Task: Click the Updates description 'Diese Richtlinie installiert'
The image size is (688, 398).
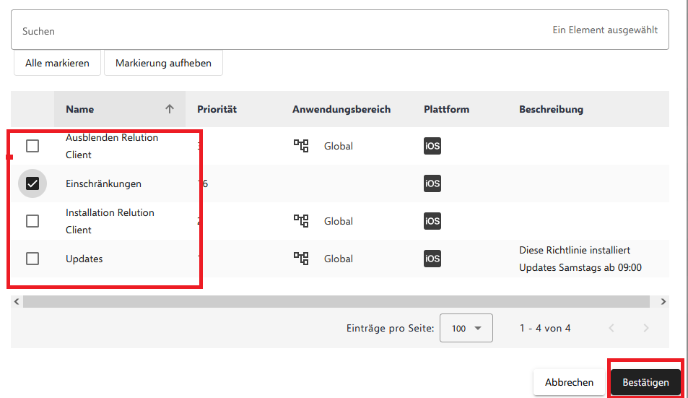Action: pyautogui.click(x=575, y=250)
